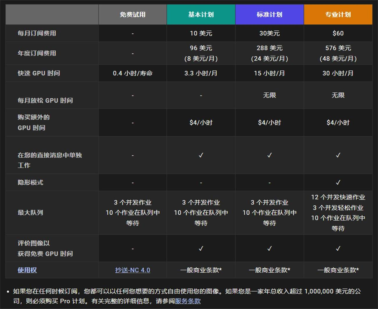378x309 pixels.
Task: Click 直接消息 checkmark under 专业计划
Action: click(x=338, y=155)
